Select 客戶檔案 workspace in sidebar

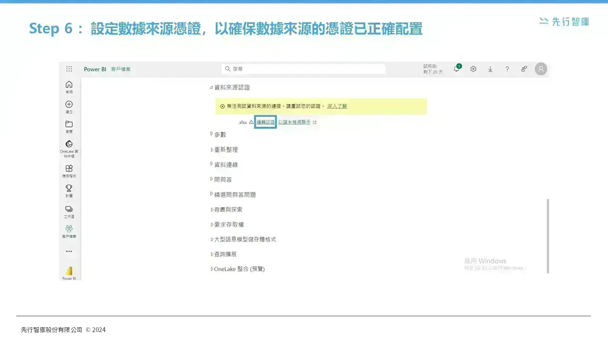tap(69, 231)
